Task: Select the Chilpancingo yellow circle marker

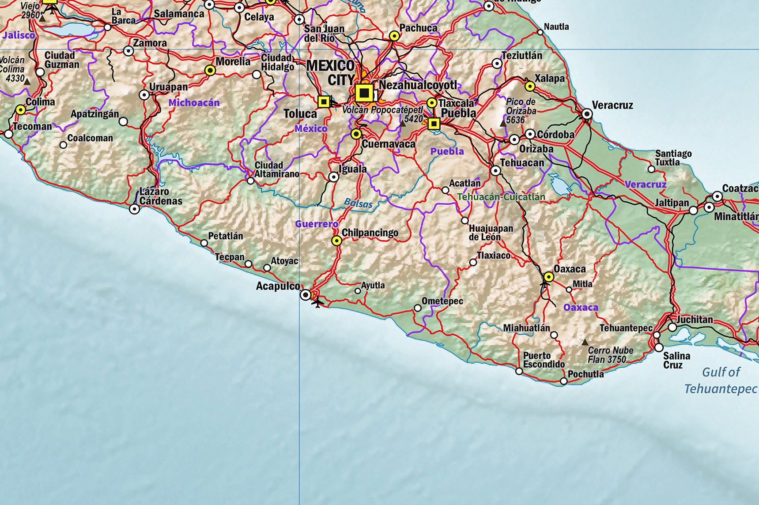Action: click(336, 241)
